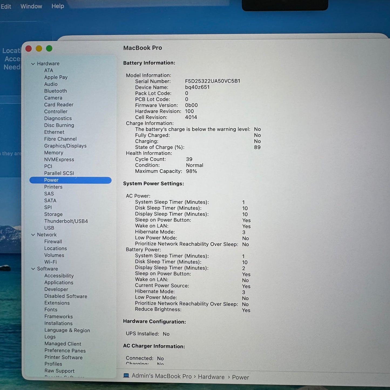Select the battery serial number text

pyautogui.click(x=212, y=81)
